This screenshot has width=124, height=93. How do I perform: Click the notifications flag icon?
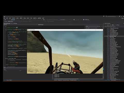coord(104,16)
